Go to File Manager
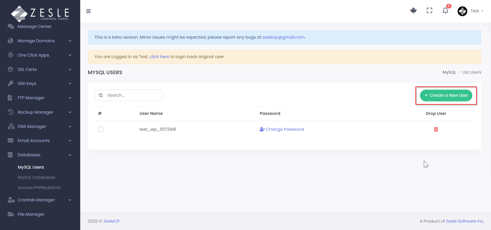This screenshot has width=491, height=230. tap(31, 214)
